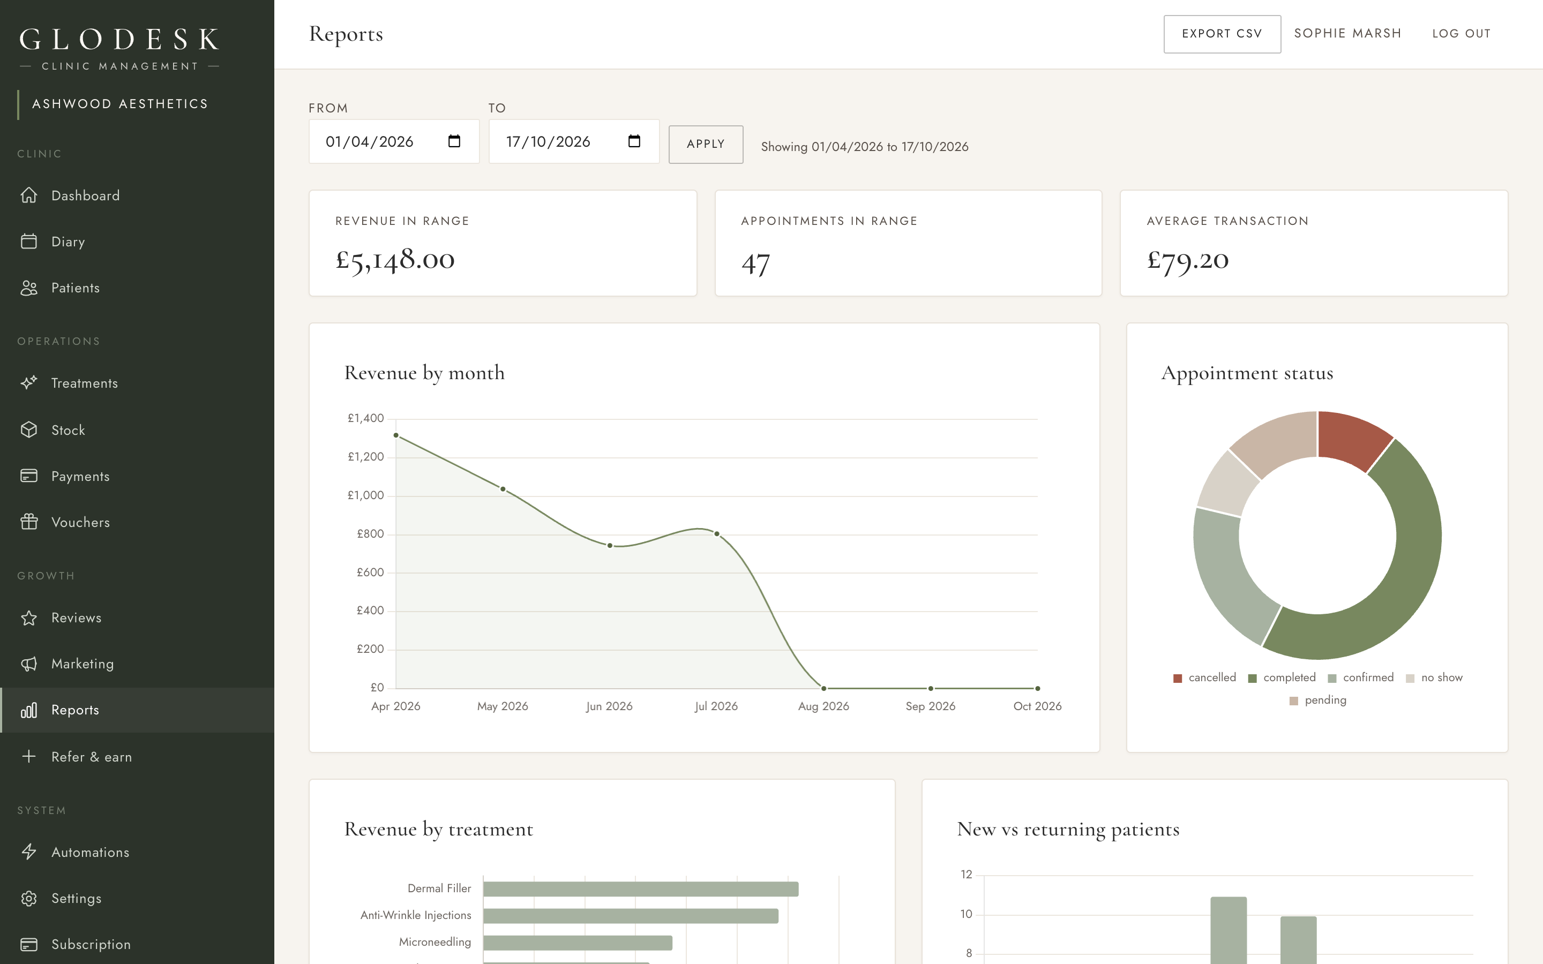Open Automations in the System group
The height and width of the screenshot is (964, 1543).
pos(137,852)
